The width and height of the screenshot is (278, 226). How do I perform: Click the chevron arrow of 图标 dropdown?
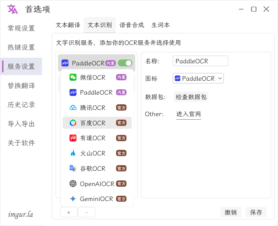[220, 78]
